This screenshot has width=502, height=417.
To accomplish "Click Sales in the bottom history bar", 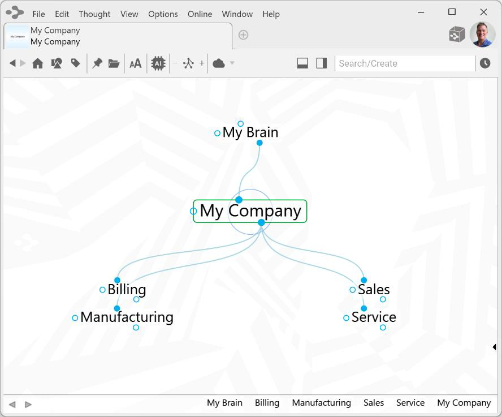I will 373,403.
